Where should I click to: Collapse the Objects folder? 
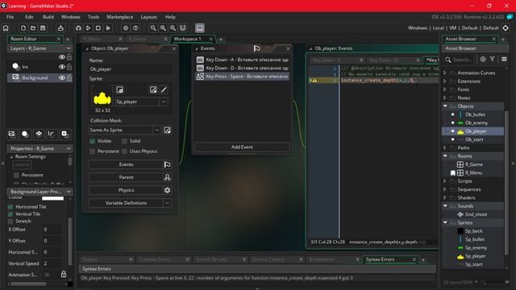(x=445, y=106)
